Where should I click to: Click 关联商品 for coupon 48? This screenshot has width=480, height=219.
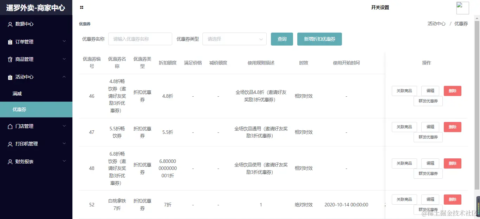pos(404,163)
